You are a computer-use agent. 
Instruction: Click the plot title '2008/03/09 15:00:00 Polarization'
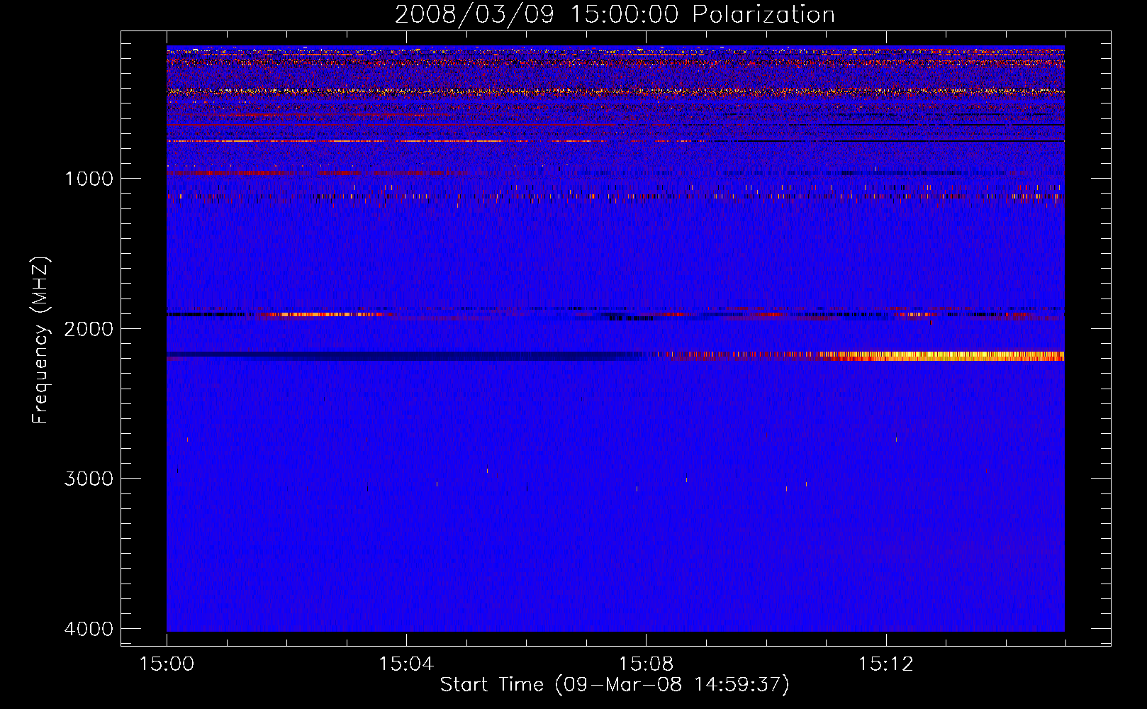tap(615, 14)
